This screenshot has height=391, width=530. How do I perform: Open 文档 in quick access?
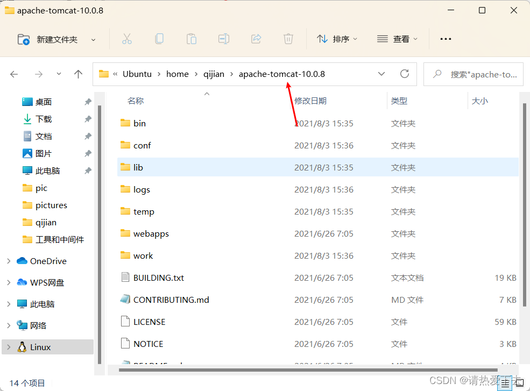44,136
